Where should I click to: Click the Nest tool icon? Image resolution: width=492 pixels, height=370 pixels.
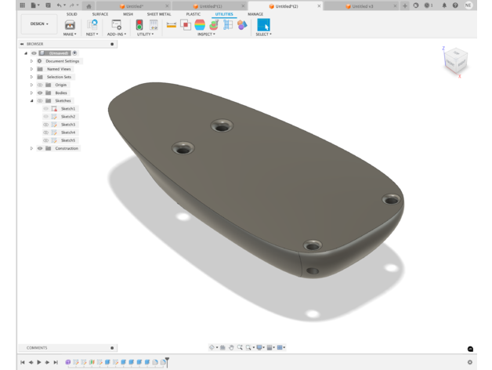point(92,25)
